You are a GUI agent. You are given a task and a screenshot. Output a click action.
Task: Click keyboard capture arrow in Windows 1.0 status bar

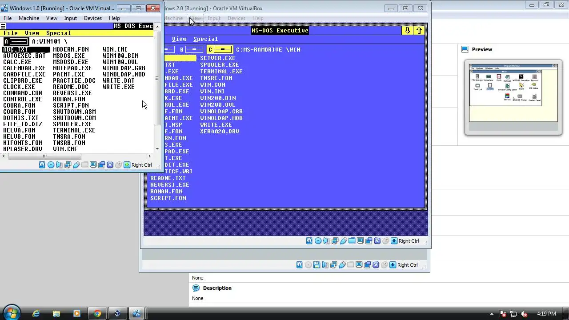127,165
